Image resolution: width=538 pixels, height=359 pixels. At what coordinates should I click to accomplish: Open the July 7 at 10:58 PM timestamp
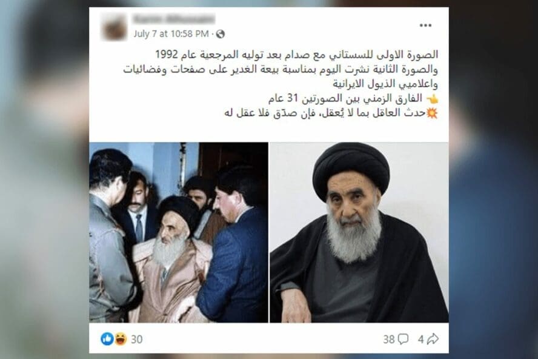point(171,34)
